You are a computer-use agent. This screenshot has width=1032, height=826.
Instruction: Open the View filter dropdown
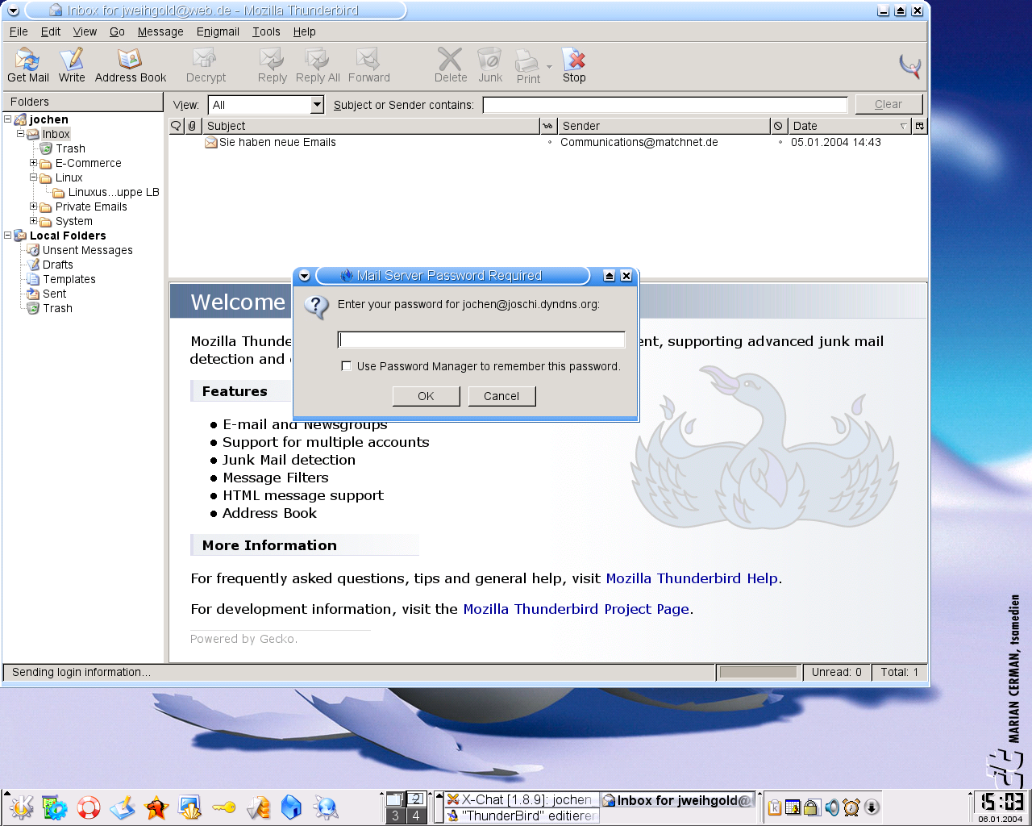click(317, 105)
